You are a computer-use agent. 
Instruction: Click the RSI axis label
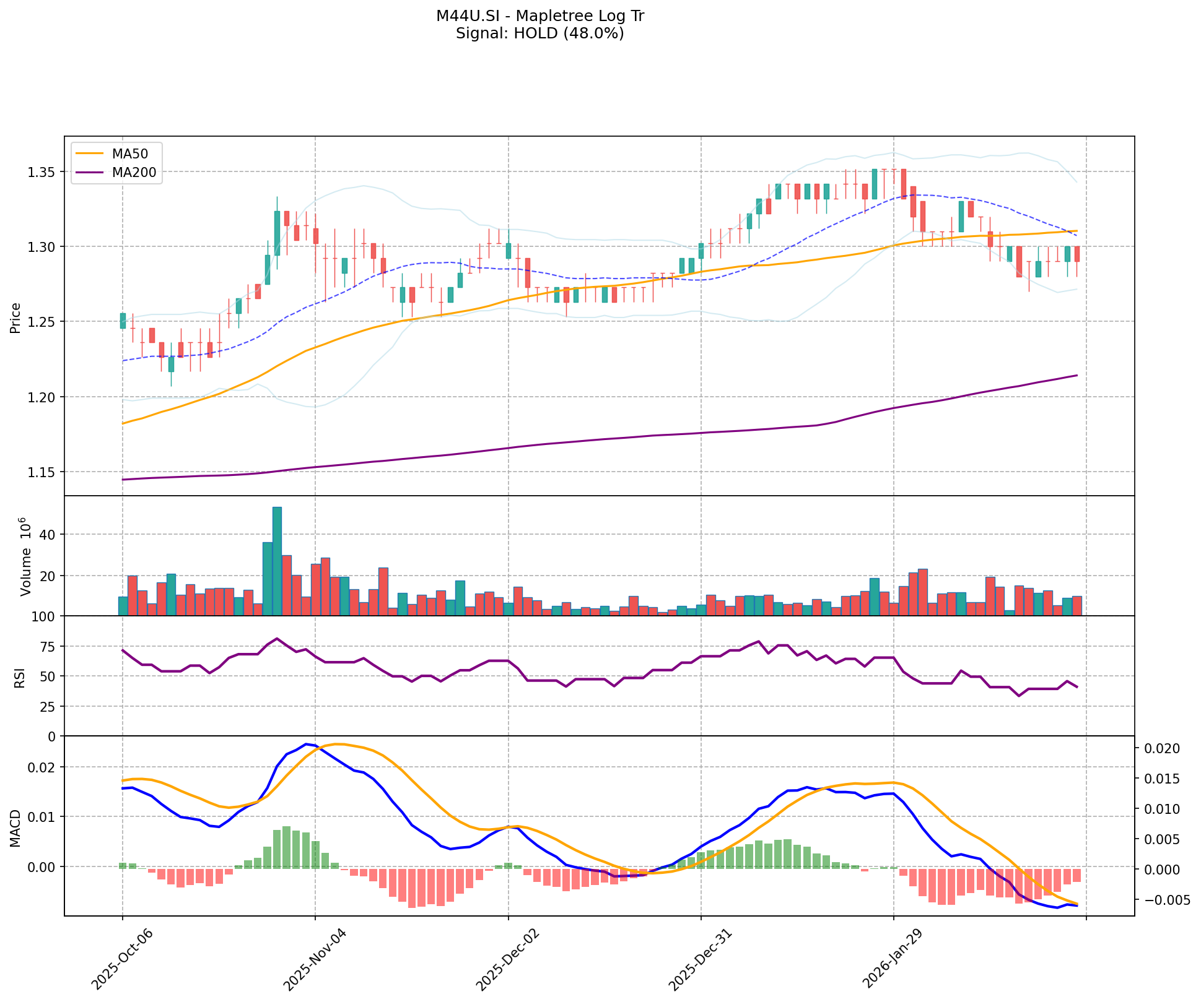20,677
